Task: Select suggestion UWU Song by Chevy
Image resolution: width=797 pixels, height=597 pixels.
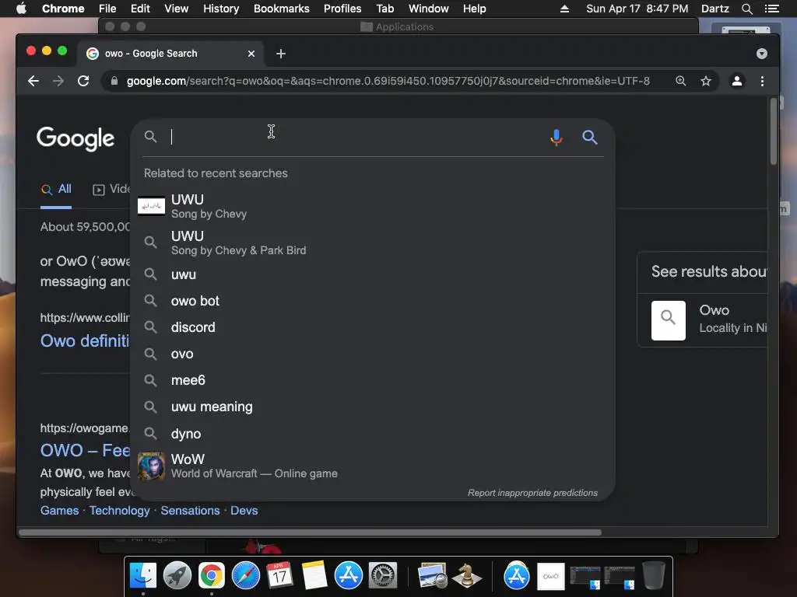Action: click(373, 206)
